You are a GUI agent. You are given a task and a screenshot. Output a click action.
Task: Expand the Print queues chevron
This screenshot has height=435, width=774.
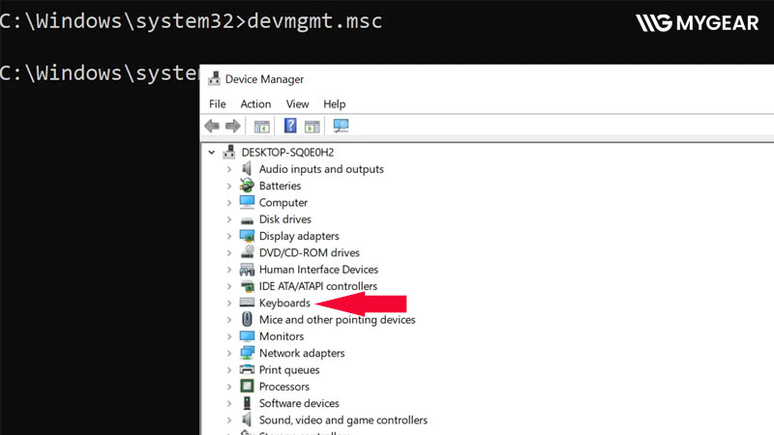[x=229, y=370]
